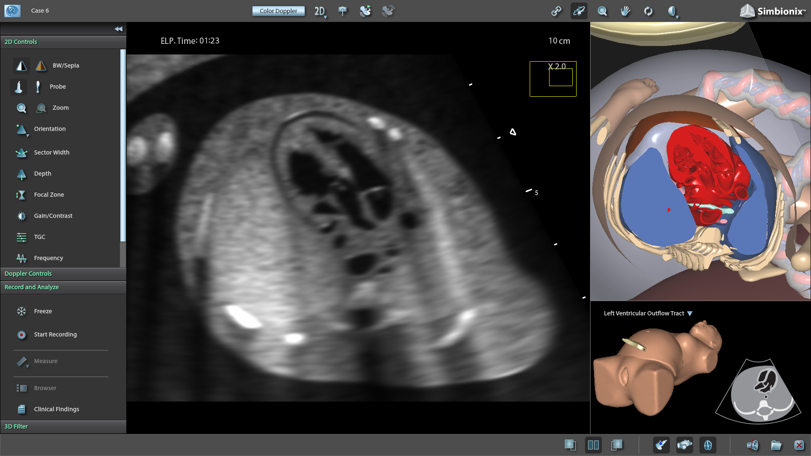
Task: Expand the Left Ventricular Outflow Tract dropdown
Action: 690,313
